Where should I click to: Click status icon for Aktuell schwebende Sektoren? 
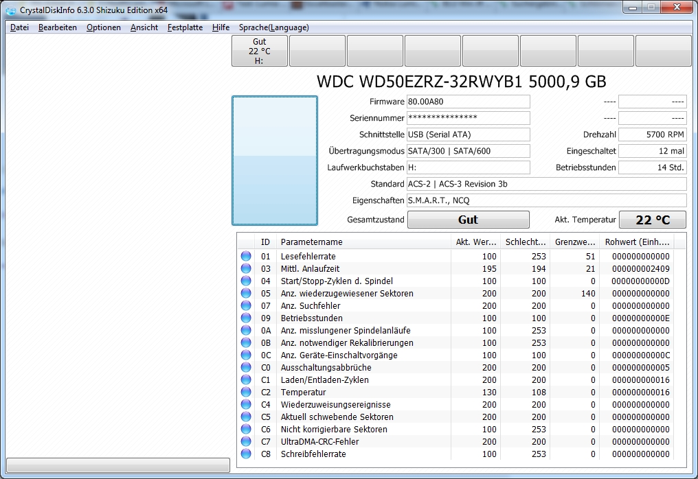[x=246, y=417]
